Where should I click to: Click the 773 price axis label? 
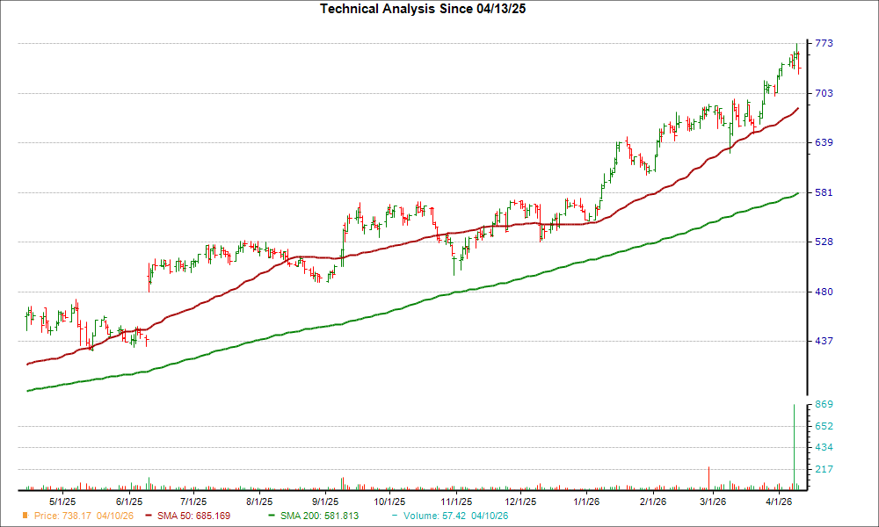pos(825,41)
